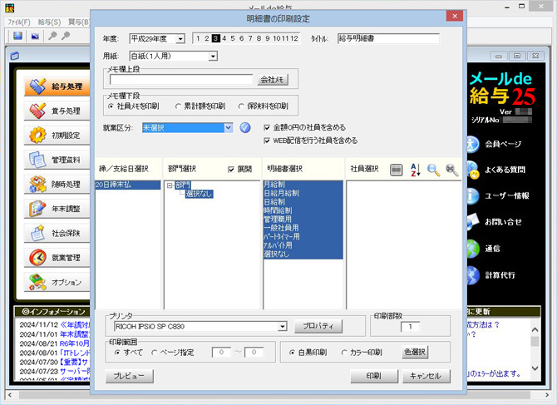Open 管理資料 in the main window sidebar

point(57,160)
